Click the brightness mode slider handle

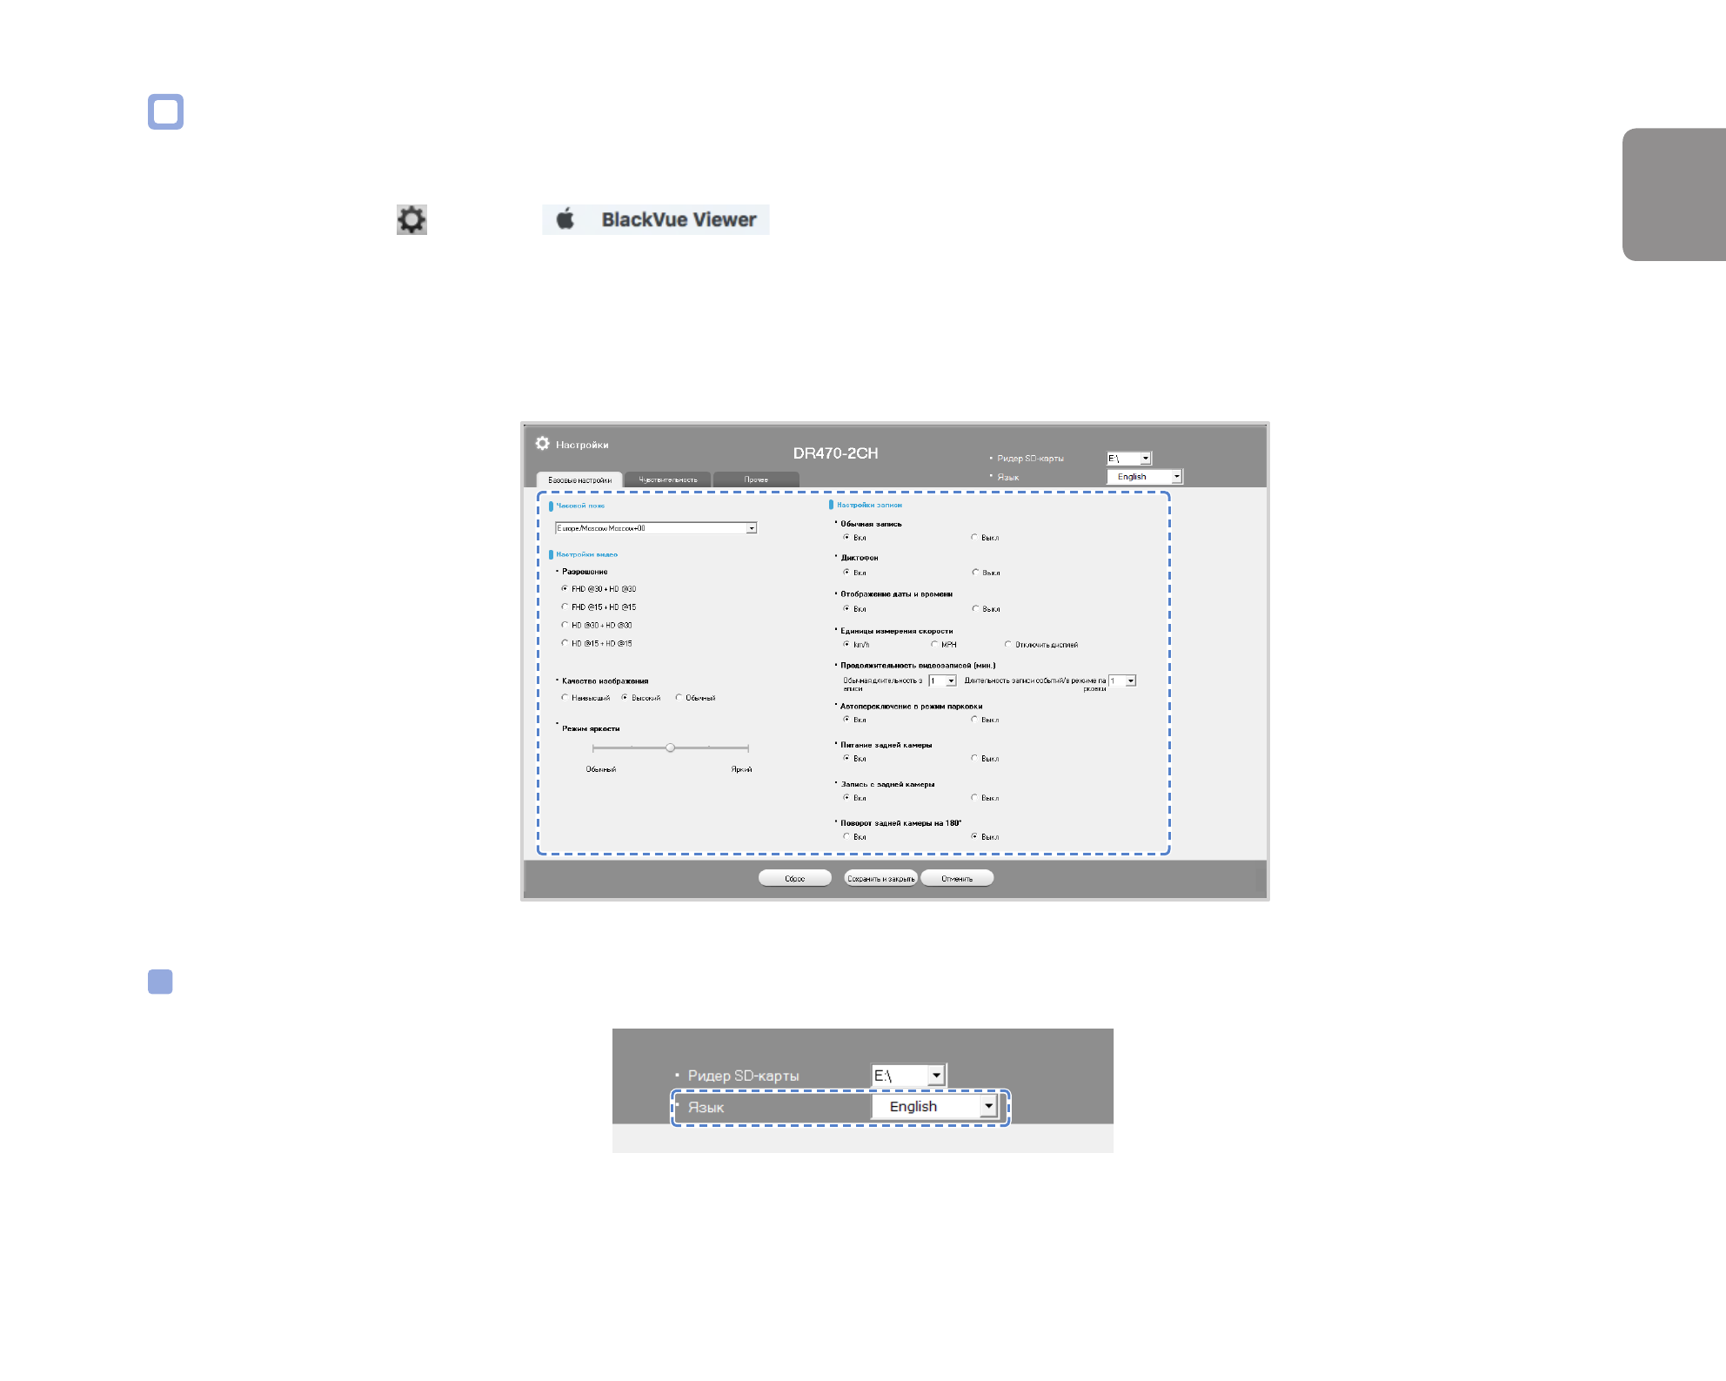tap(670, 747)
